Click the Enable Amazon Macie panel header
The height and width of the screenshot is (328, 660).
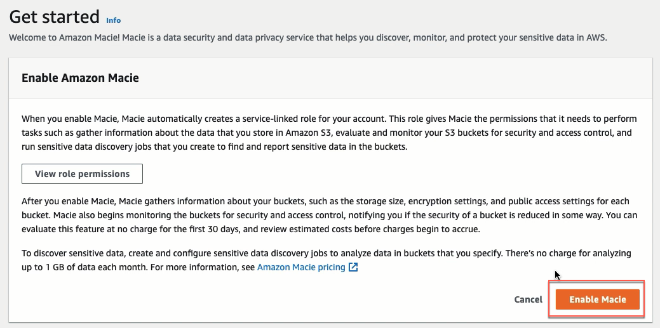[330, 78]
